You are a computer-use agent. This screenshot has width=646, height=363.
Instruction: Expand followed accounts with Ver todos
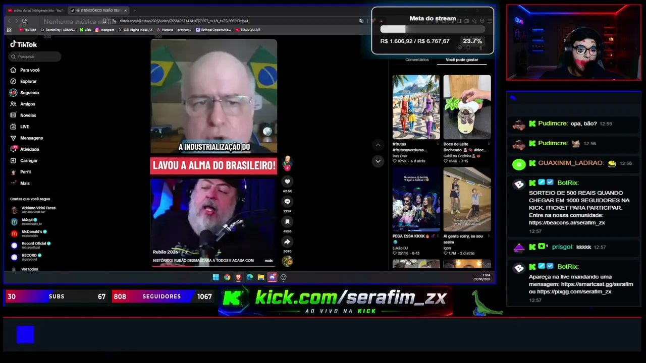(x=30, y=269)
